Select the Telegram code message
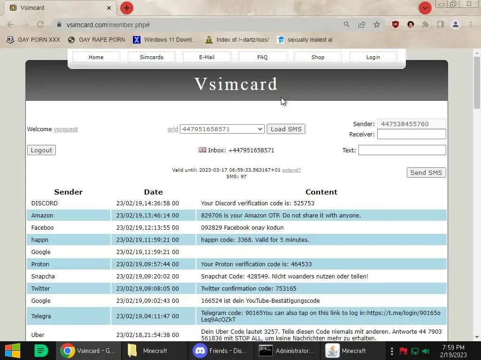 (320, 316)
